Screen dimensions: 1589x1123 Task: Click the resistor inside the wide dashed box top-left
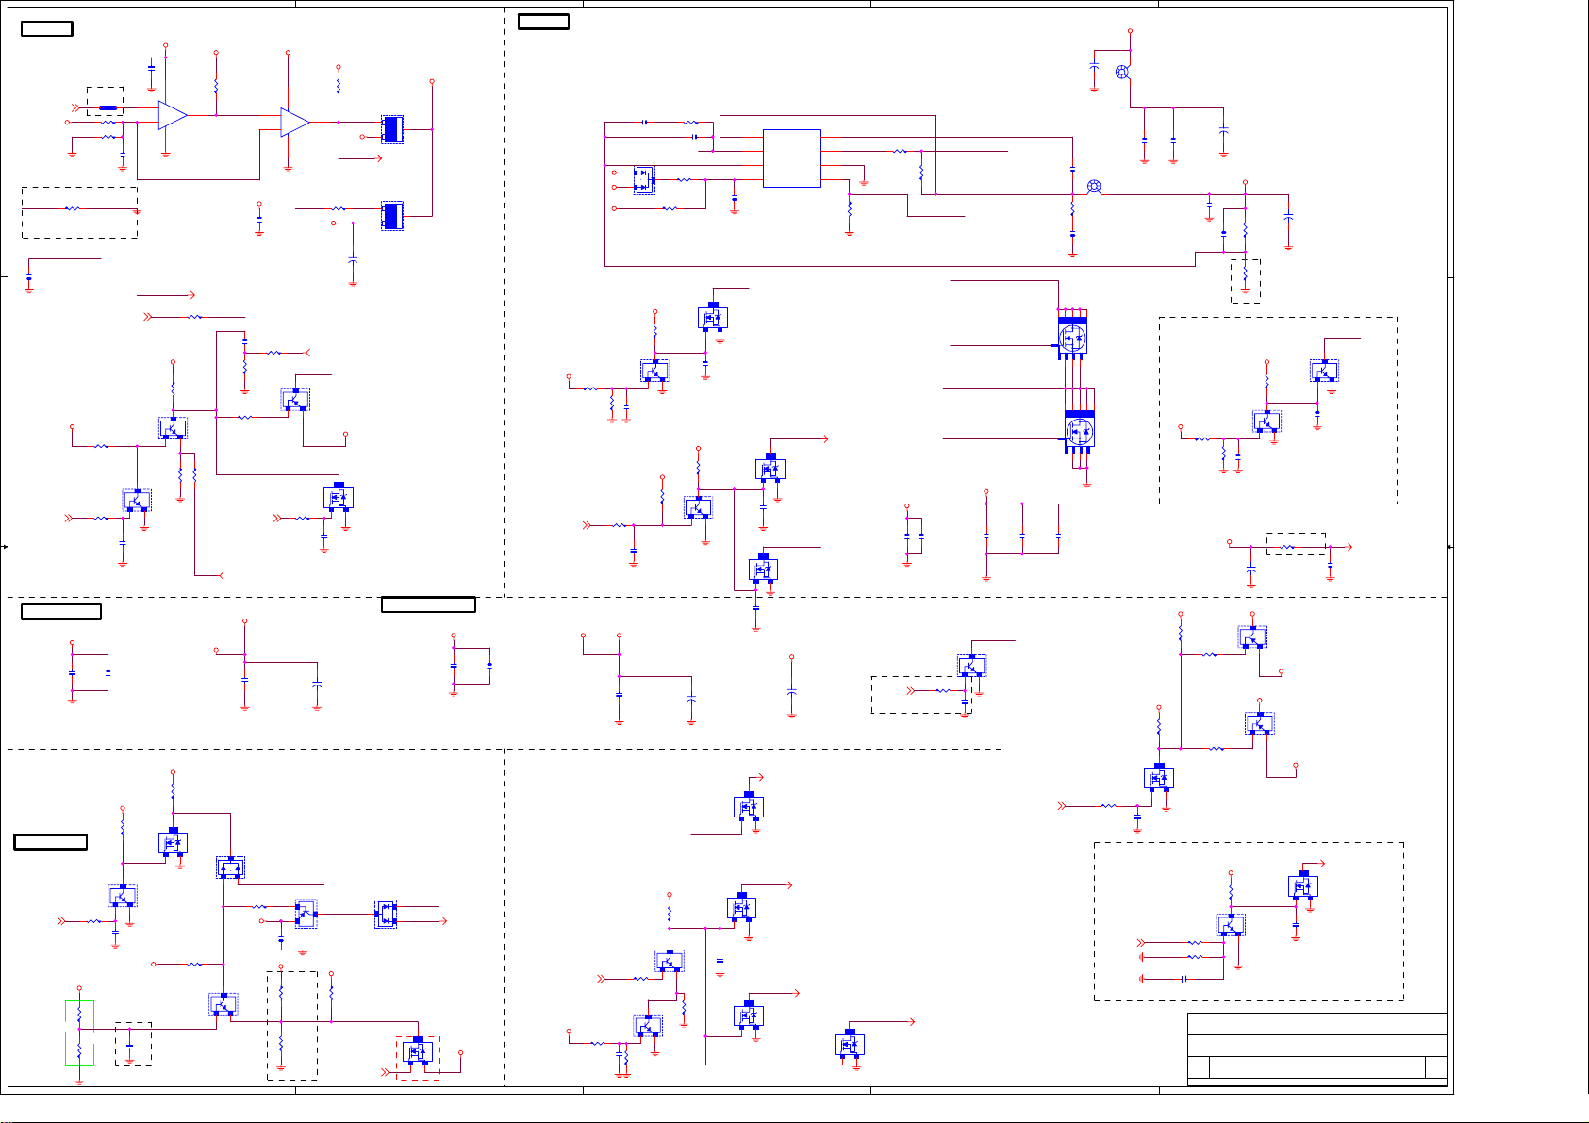[x=72, y=208]
